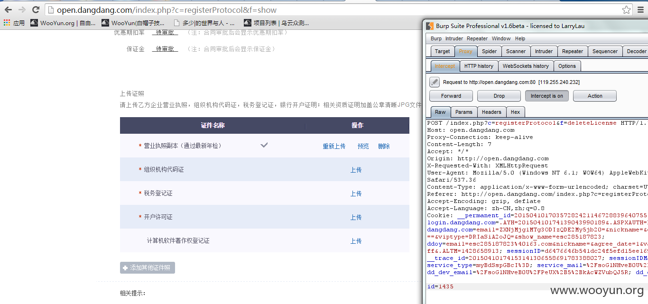Click the Content-Length: 7 header line
Image resolution: width=648 pixels, height=304 pixels.
[x=459, y=144]
